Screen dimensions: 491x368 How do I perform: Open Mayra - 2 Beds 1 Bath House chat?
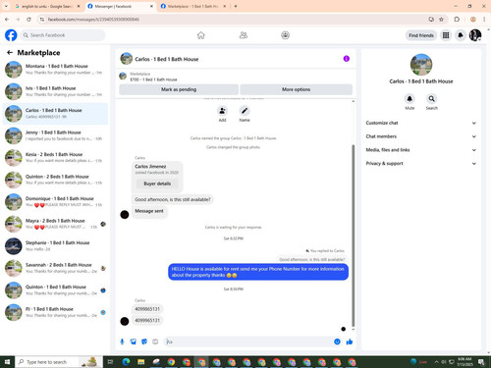point(55,224)
